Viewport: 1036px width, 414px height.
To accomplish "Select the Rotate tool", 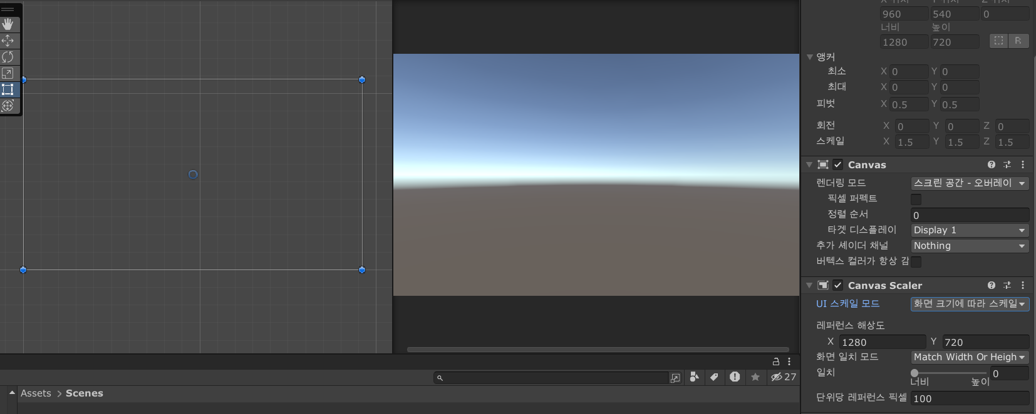I will 8,57.
